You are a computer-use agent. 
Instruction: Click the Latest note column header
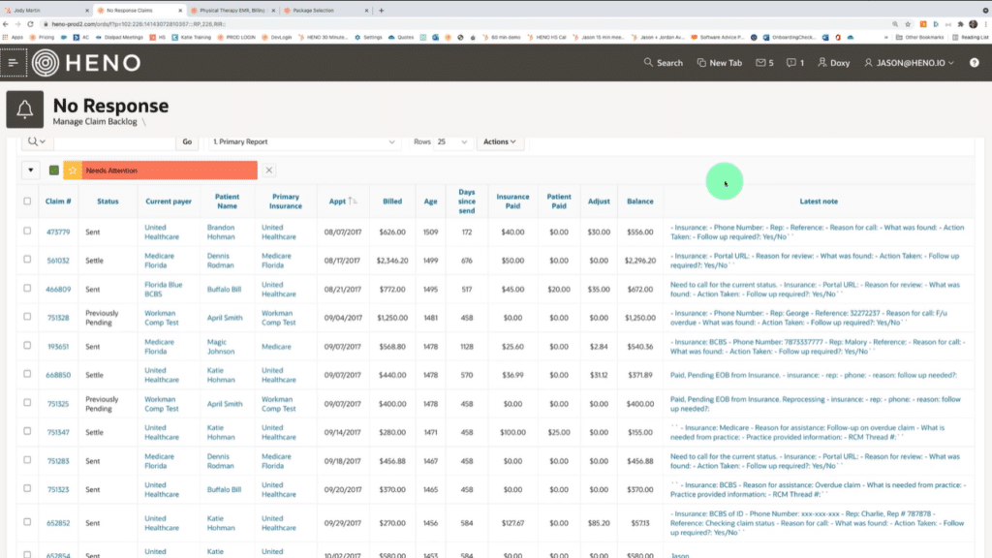coord(819,201)
